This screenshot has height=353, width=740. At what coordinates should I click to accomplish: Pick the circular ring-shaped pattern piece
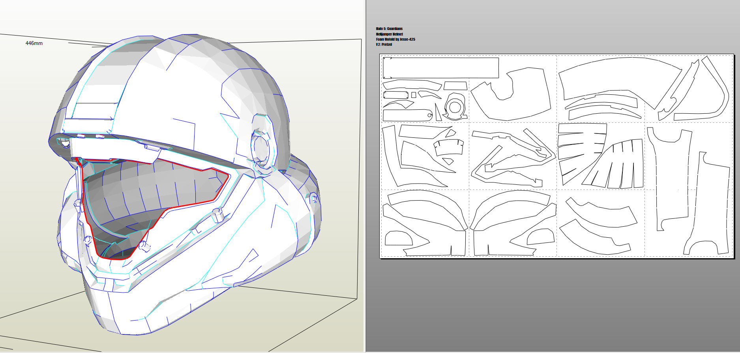455,107
